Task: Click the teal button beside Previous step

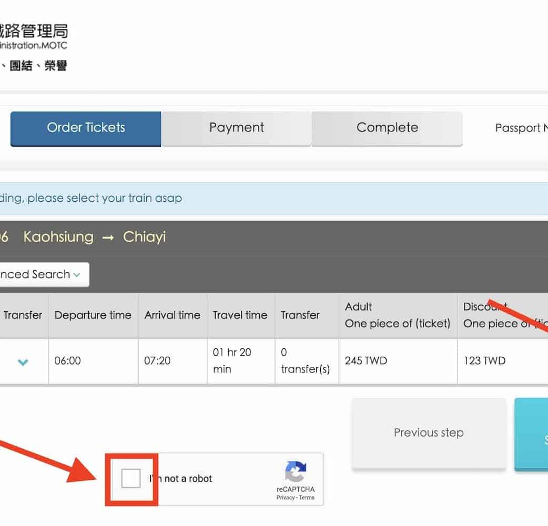Action: 532,434
